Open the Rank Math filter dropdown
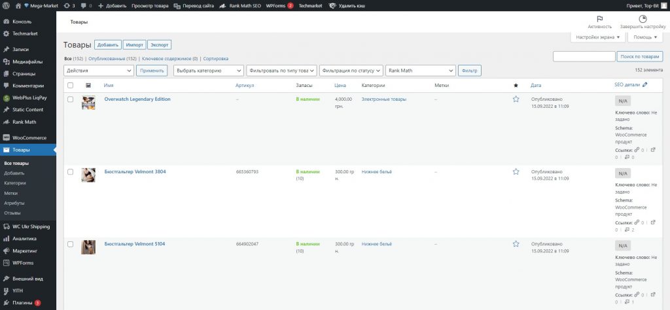 point(421,71)
